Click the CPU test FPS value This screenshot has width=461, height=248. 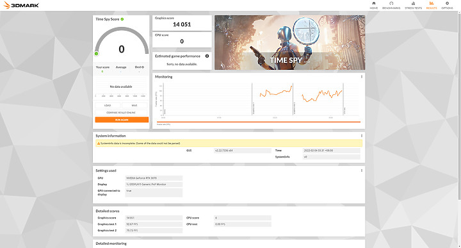pyautogui.click(x=243, y=224)
